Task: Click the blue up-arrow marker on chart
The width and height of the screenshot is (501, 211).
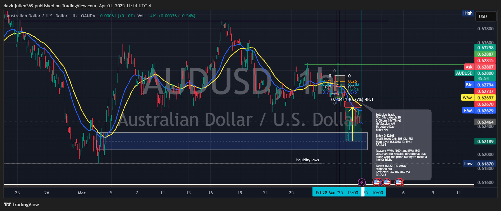Action: pyautogui.click(x=361, y=125)
